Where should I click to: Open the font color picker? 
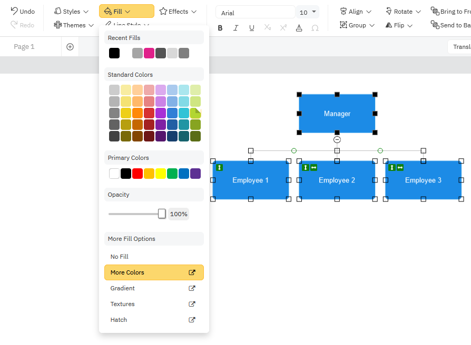click(x=299, y=28)
